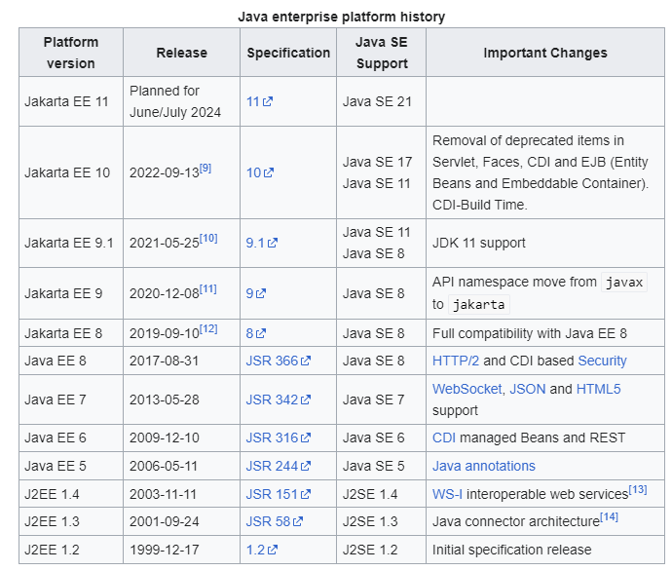This screenshot has height=571, width=672.
Task: Open the Jakarta EE 10 specification link
Action: 260,172
